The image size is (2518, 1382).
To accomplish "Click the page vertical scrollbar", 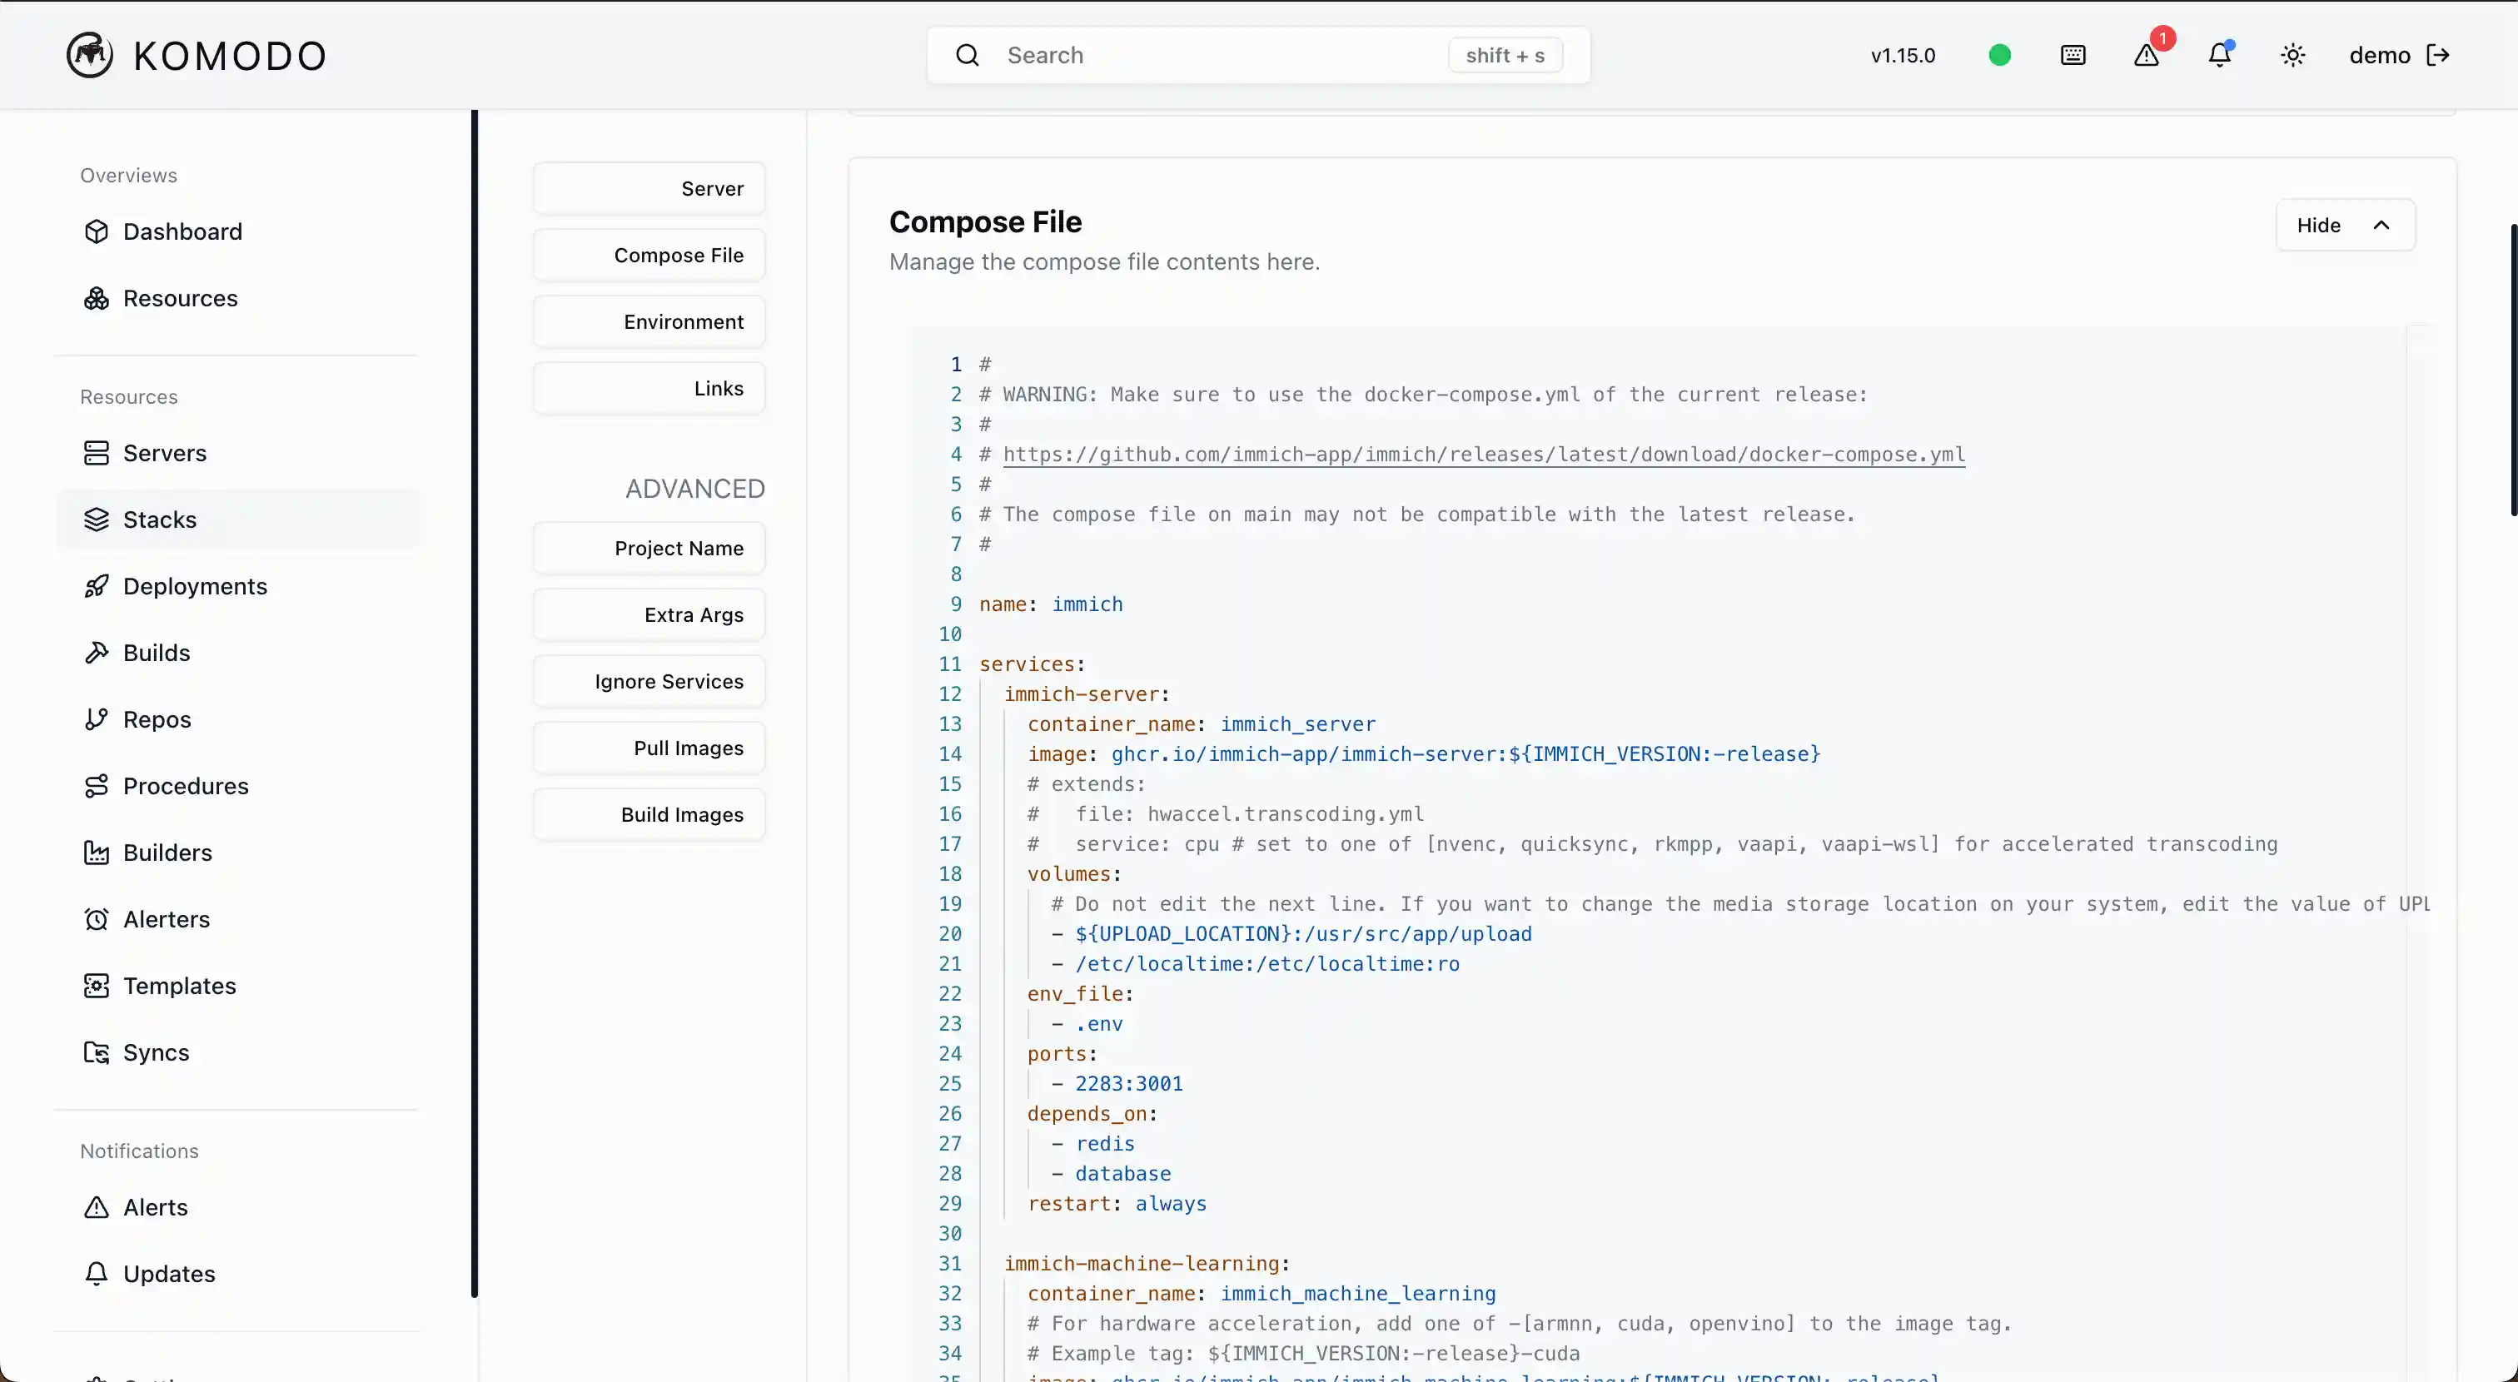I will click(x=2512, y=371).
